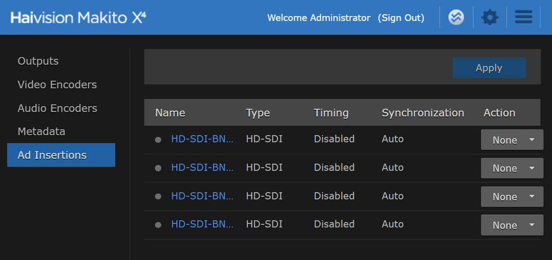
Task: Open the third row's None action dropdown
Action: pyautogui.click(x=512, y=197)
